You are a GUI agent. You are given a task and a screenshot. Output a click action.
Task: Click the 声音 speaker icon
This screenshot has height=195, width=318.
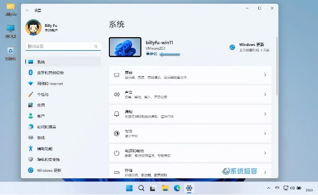(x=117, y=94)
